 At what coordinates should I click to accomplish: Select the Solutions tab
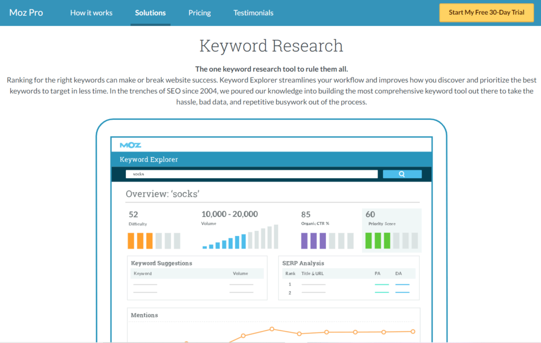click(x=151, y=13)
